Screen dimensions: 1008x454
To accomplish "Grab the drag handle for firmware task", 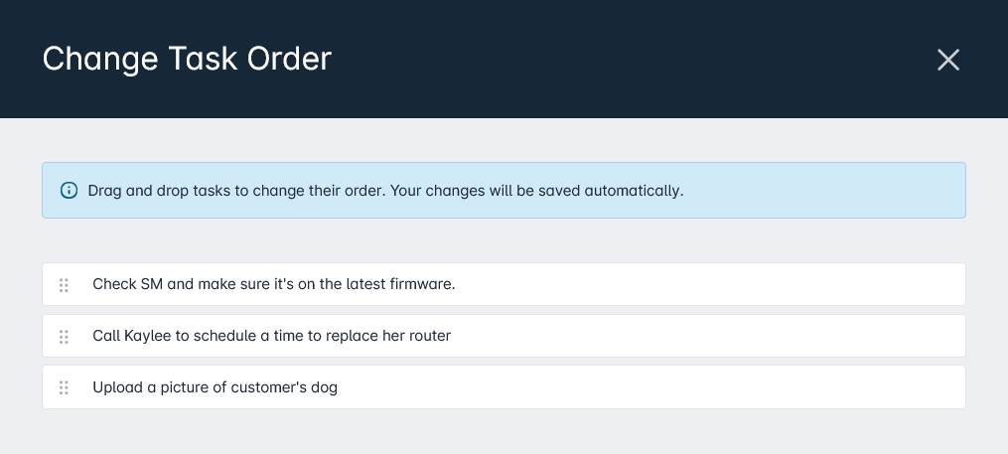I will point(64,285).
